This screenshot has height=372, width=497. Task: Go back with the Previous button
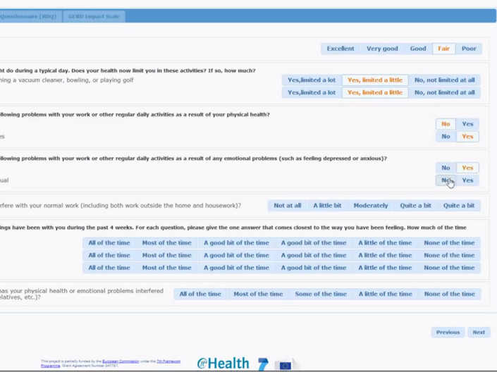pyautogui.click(x=448, y=333)
